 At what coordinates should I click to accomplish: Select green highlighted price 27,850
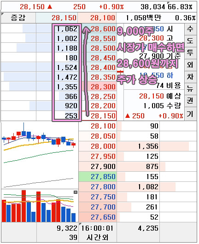(x=98, y=177)
